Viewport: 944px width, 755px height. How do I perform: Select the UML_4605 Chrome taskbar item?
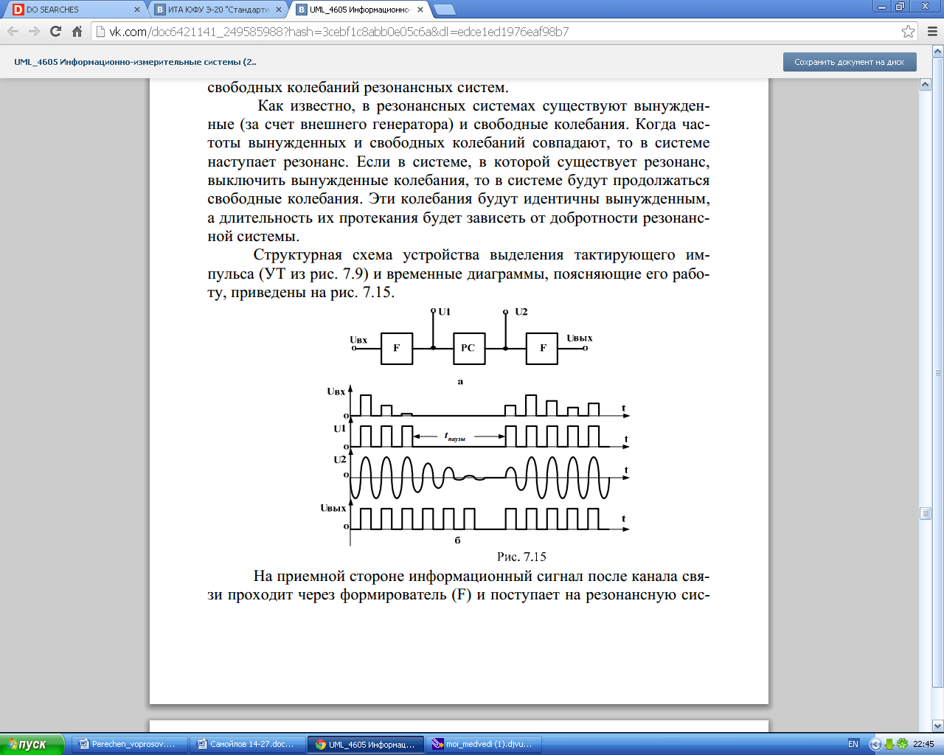(366, 745)
